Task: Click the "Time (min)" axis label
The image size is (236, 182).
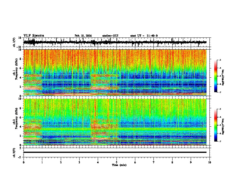Action: click(119, 165)
